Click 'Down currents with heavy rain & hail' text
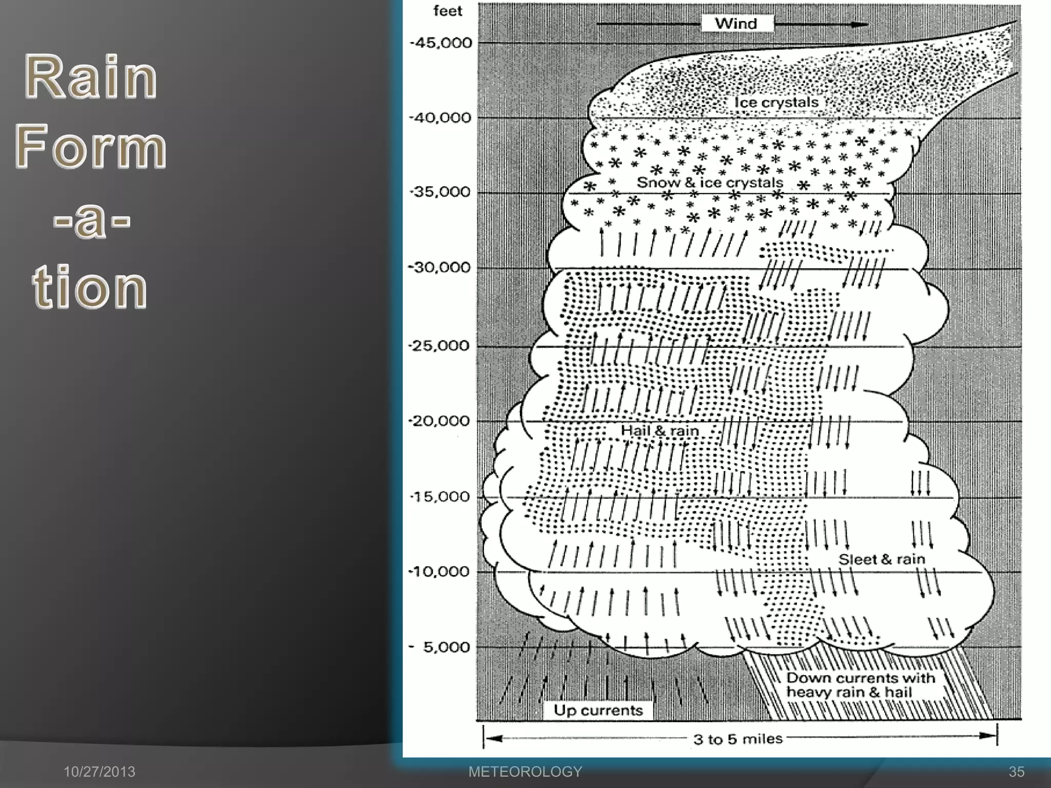 pos(860,685)
